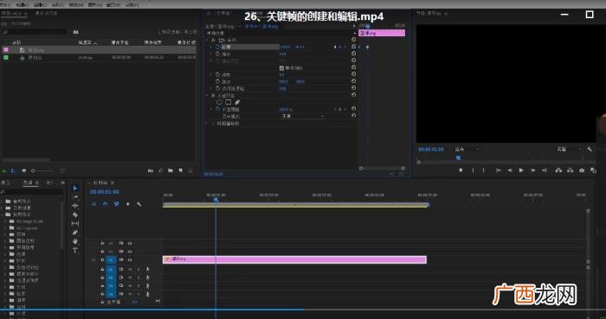Create an ellipse mask under Opacity
The width and height of the screenshot is (606, 319).
coord(219,102)
